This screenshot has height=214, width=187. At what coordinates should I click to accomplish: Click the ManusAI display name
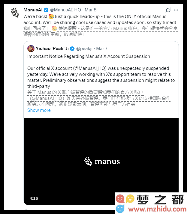33,10
